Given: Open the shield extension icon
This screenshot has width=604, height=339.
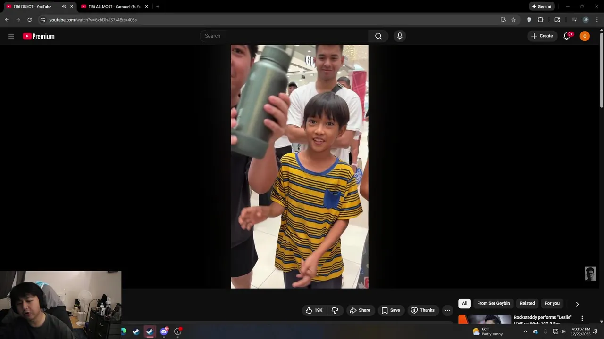Looking at the screenshot, I should point(529,20).
